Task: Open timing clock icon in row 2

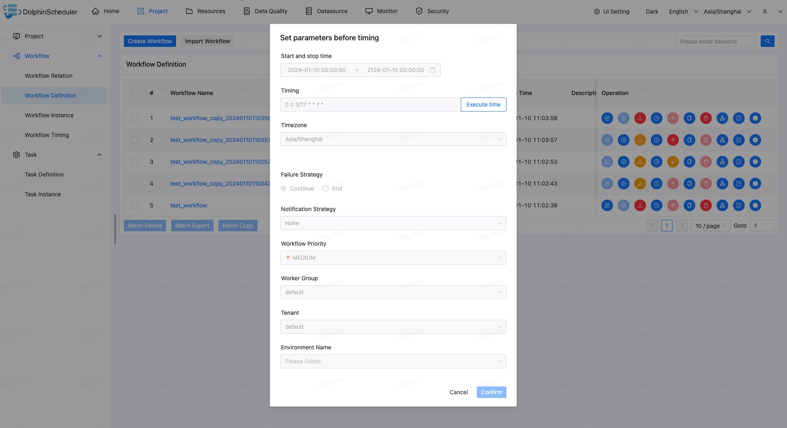Action: [656, 140]
